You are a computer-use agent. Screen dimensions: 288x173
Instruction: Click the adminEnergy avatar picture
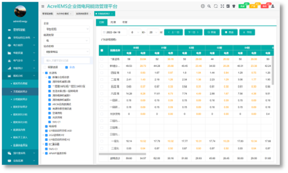point(20,11)
